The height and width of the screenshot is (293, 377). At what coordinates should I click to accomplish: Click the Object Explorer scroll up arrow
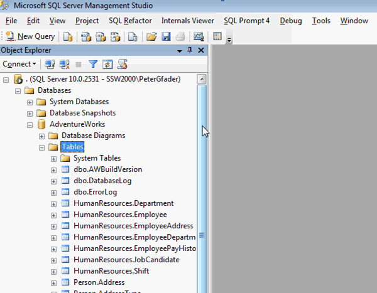point(202,79)
